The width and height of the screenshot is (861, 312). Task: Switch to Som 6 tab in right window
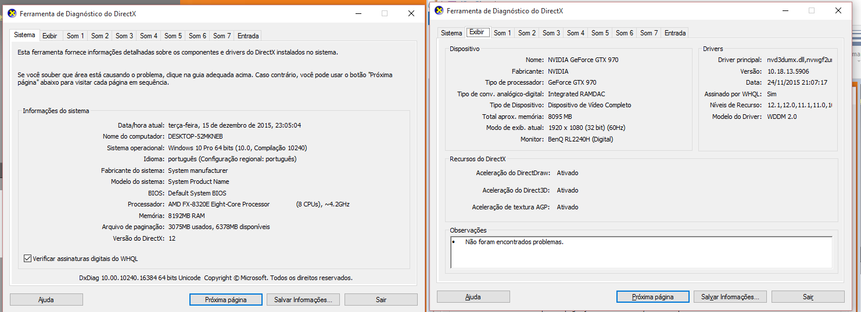point(625,33)
